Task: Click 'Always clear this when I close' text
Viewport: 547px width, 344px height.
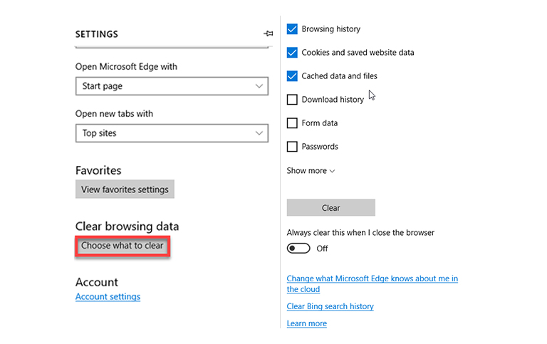Action: (360, 233)
